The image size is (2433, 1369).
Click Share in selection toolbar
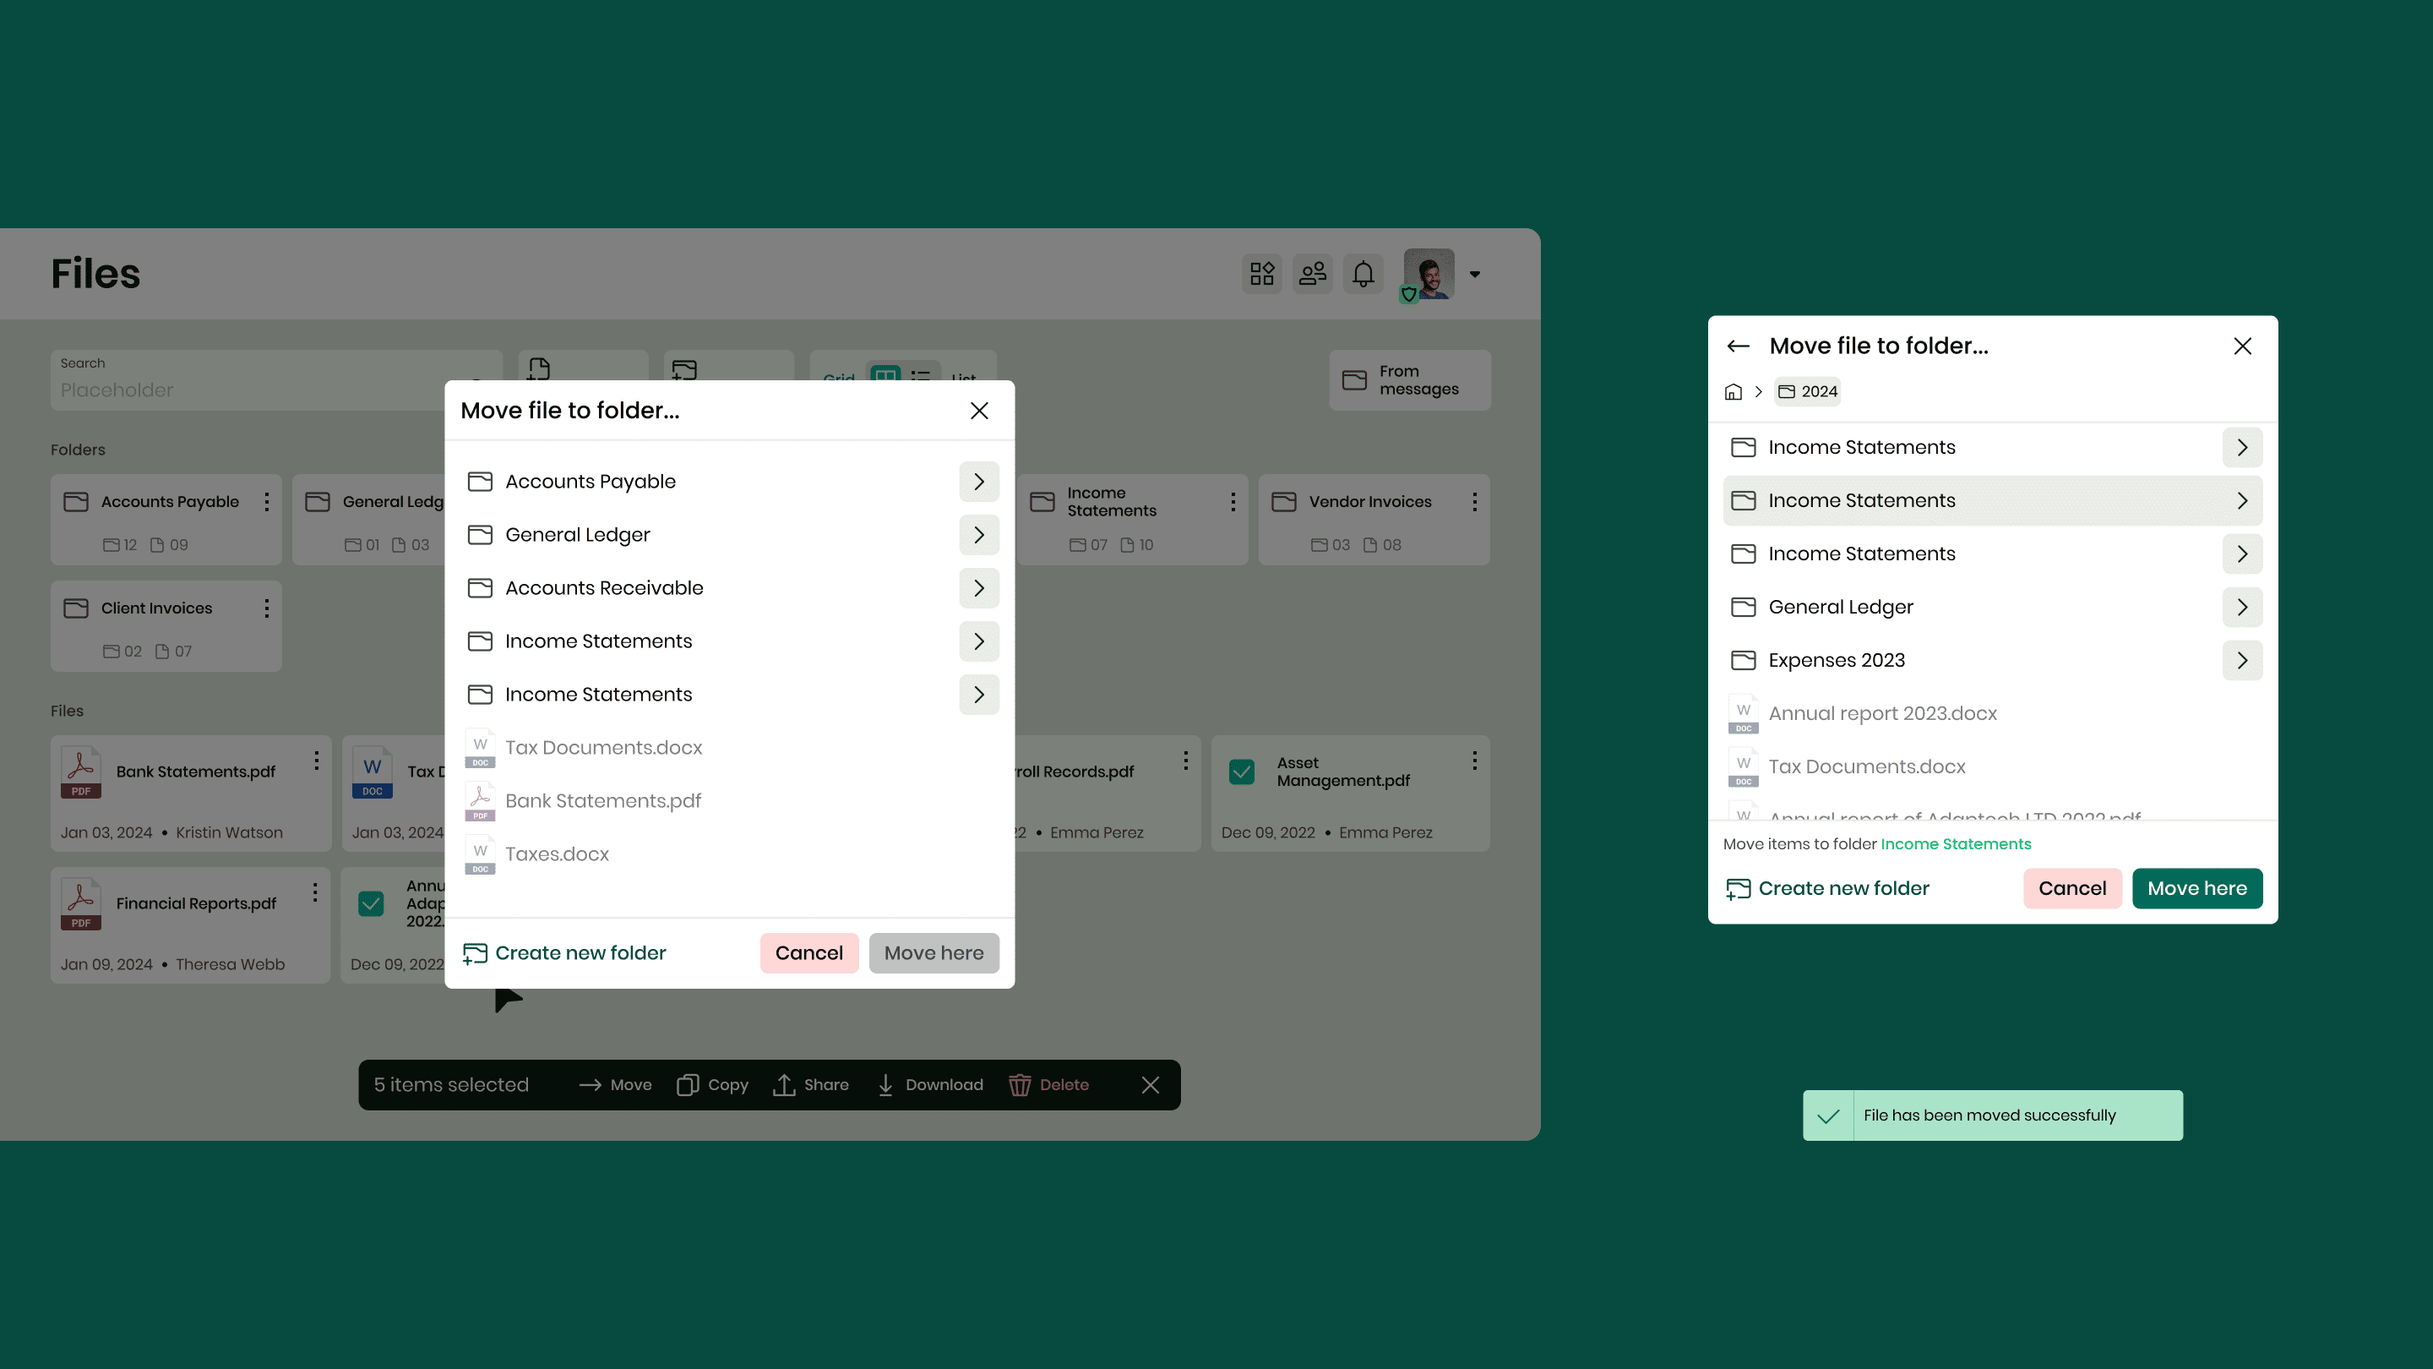pyautogui.click(x=811, y=1084)
